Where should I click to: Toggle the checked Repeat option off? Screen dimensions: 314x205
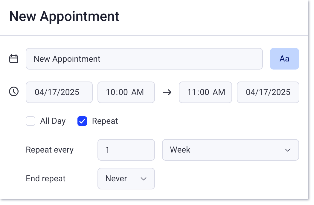tap(82, 121)
